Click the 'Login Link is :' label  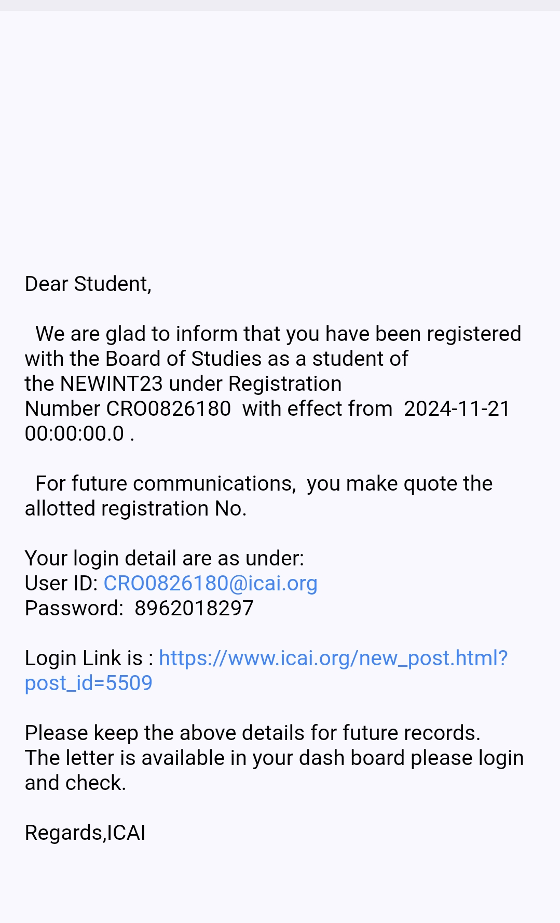[89, 658]
